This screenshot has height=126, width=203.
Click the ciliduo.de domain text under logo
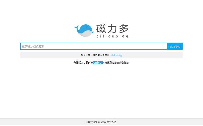pos(113,36)
